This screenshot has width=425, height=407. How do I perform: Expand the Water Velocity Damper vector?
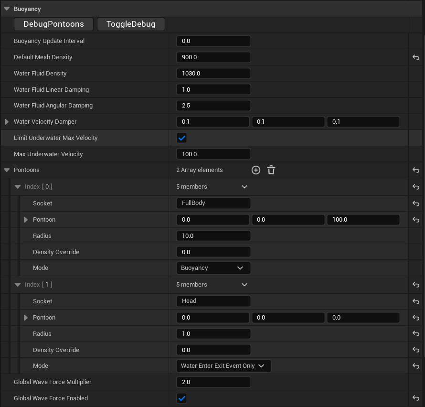pyautogui.click(x=7, y=122)
